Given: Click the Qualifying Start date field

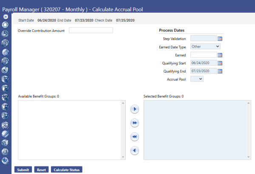Looking at the screenshot, I should coord(204,63).
